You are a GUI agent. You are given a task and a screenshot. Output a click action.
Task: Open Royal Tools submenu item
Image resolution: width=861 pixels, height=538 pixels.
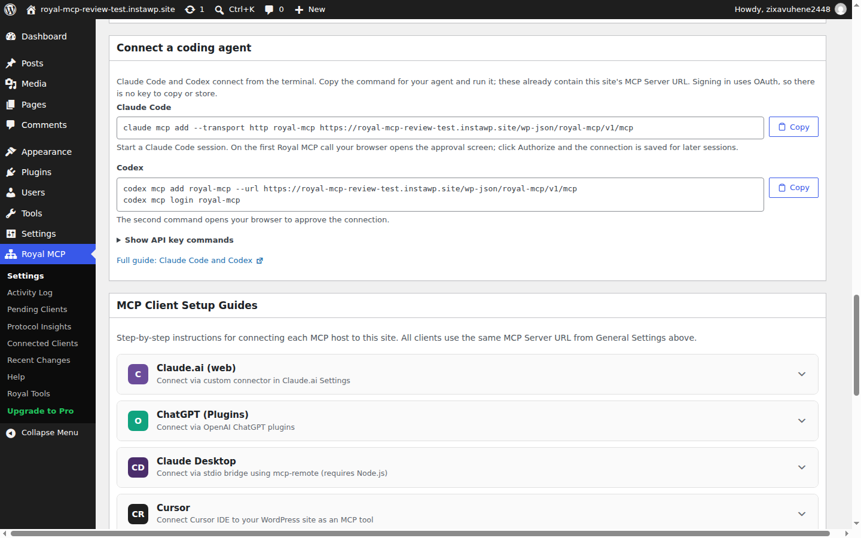[x=29, y=394]
